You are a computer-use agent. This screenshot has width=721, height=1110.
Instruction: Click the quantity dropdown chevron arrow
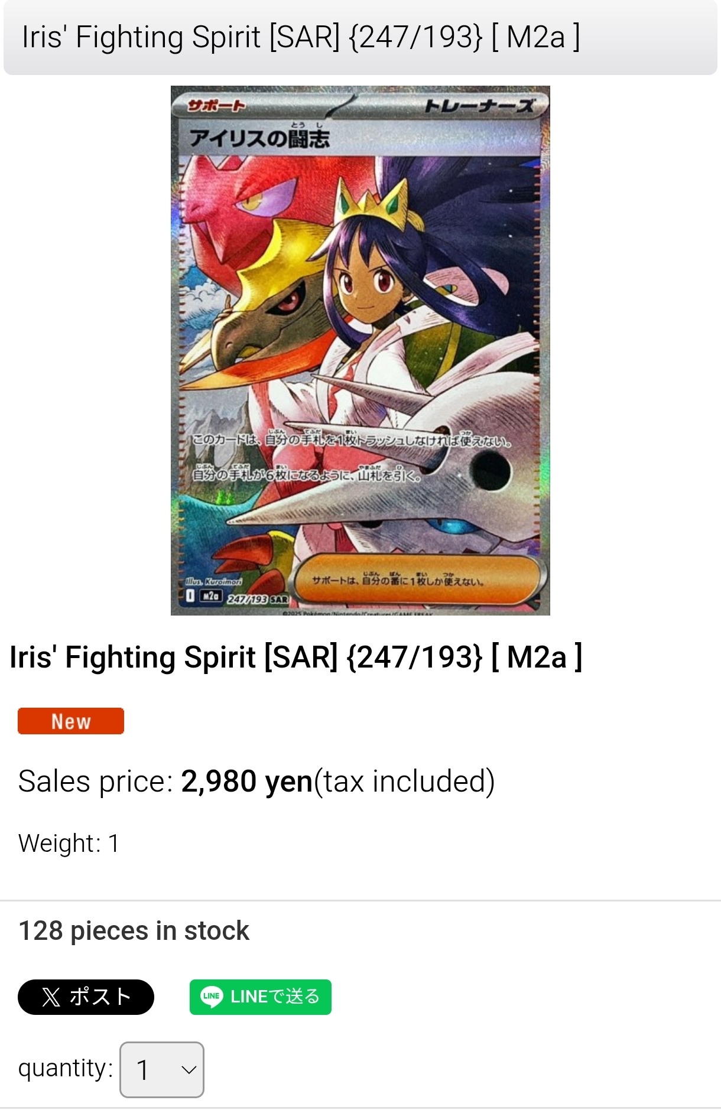coord(189,1070)
